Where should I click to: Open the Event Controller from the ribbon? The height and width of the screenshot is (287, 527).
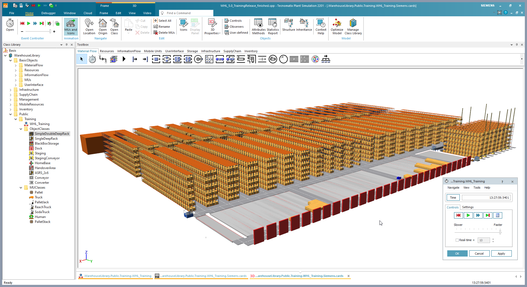tap(10, 25)
